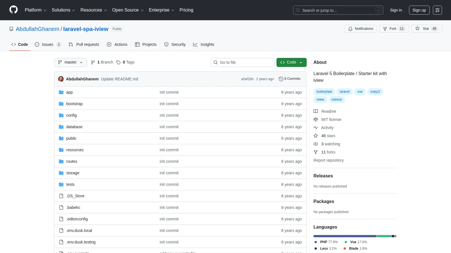The height and width of the screenshot is (253, 451).
Task: Expand the Open Source menu
Action: point(128,10)
